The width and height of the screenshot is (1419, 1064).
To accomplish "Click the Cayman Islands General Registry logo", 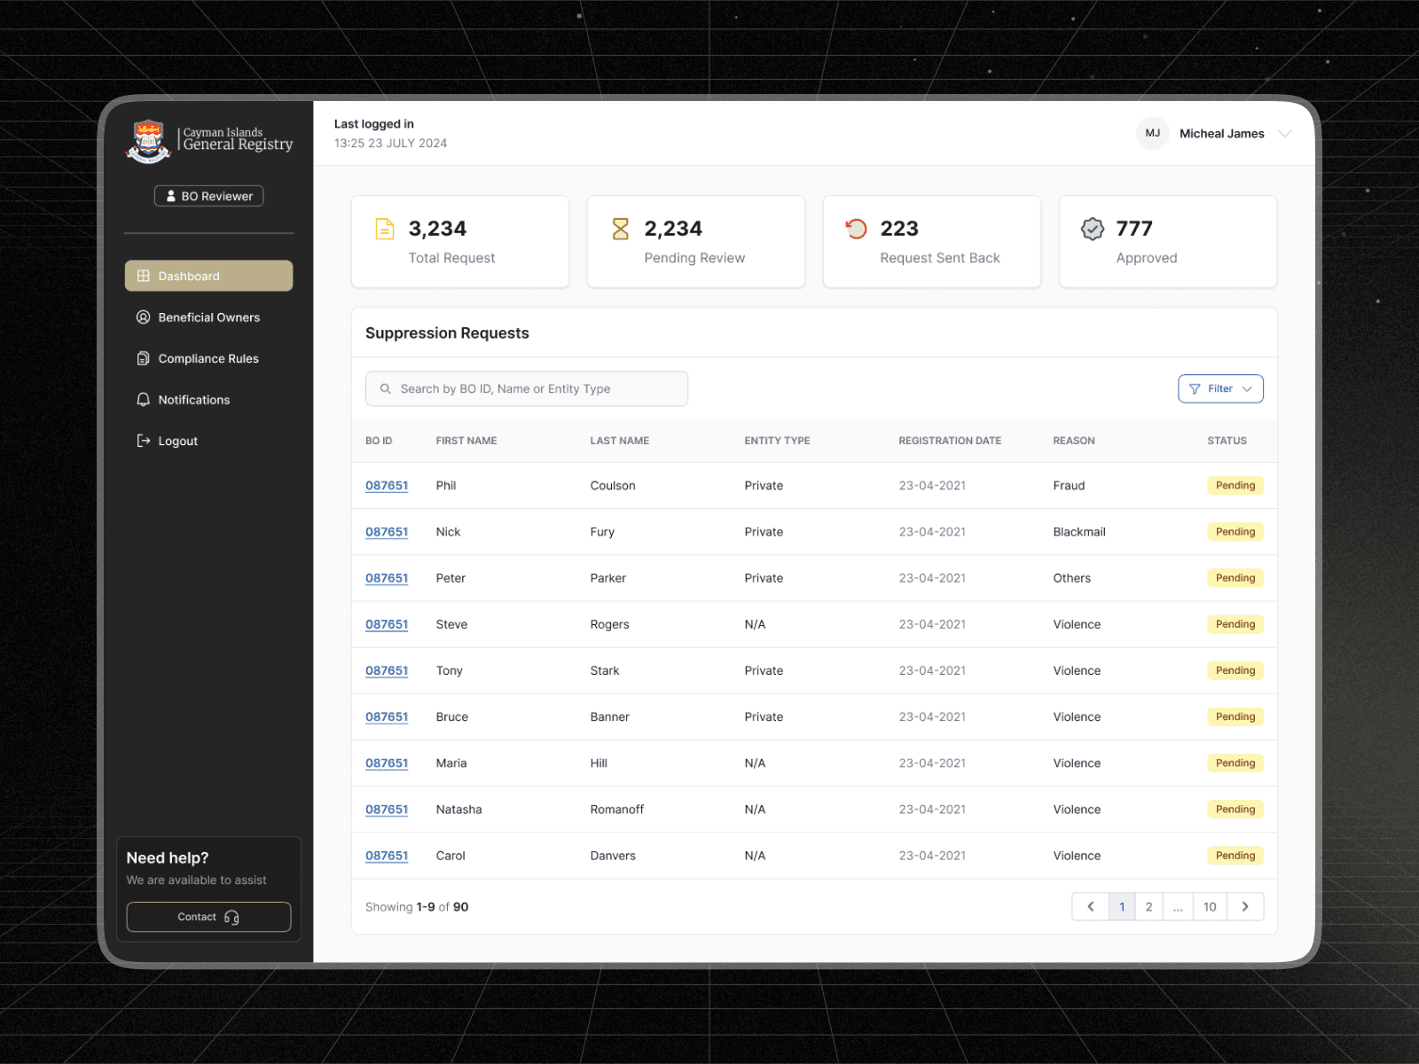I will [x=210, y=141].
